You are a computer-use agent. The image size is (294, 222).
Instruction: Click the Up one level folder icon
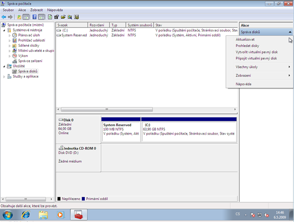pos(19,17)
